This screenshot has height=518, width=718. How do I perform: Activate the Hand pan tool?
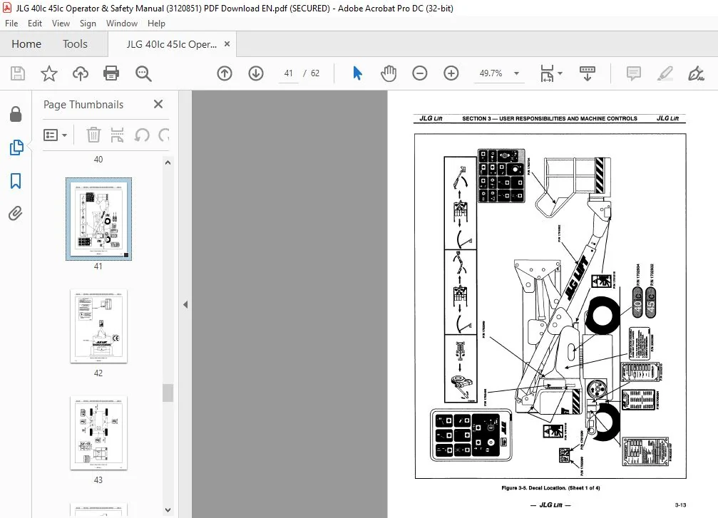389,73
